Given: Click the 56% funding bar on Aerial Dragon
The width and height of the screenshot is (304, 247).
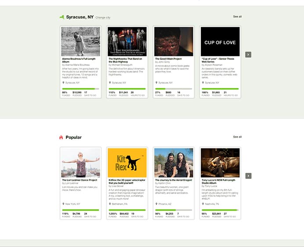Looking at the screenshot, I should point(174,210).
